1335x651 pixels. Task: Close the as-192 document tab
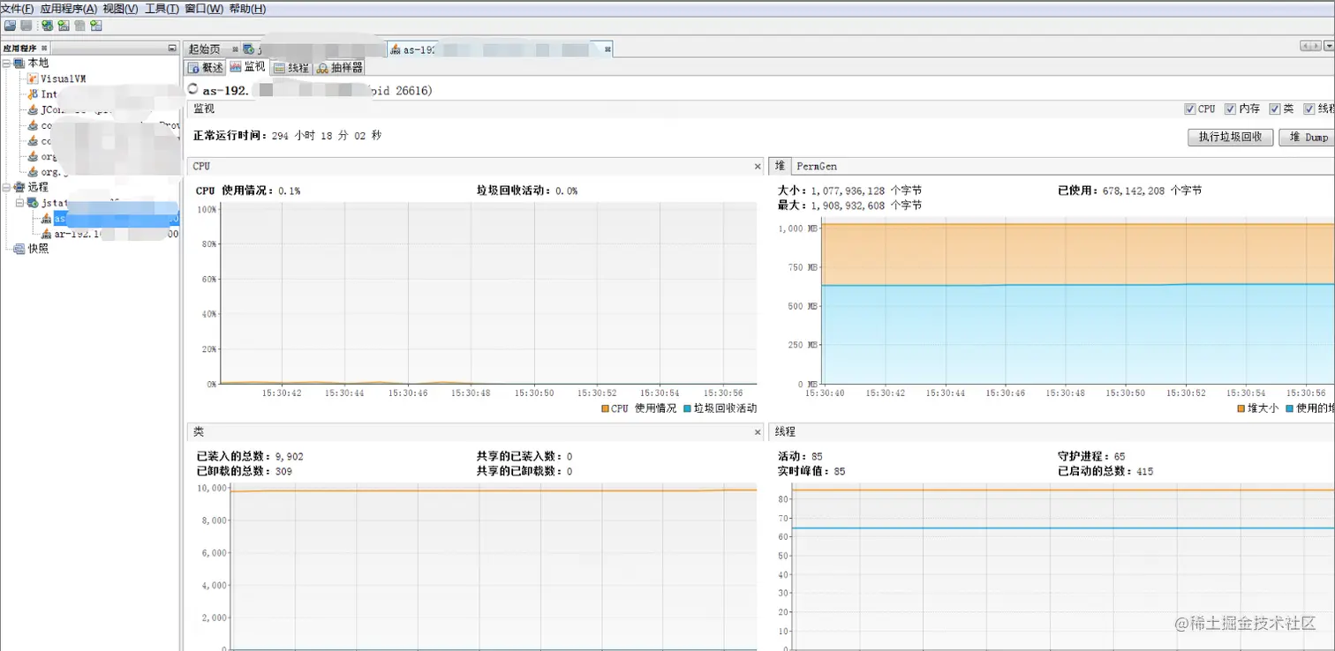coord(607,49)
